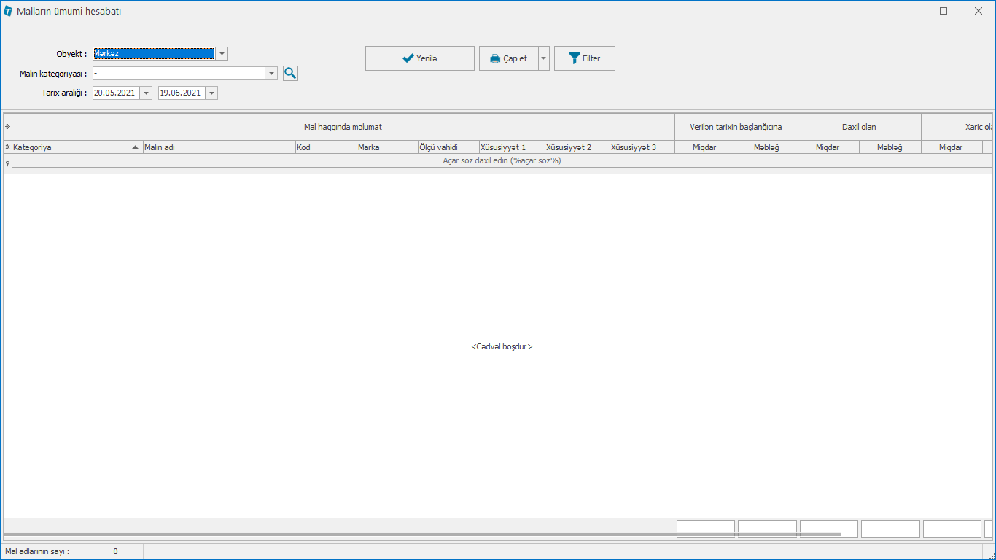Click the keyword filter row input
Viewport: 996px width, 560px height.
pyautogui.click(x=502, y=160)
